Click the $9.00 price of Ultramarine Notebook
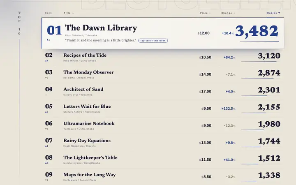 pos(206,125)
